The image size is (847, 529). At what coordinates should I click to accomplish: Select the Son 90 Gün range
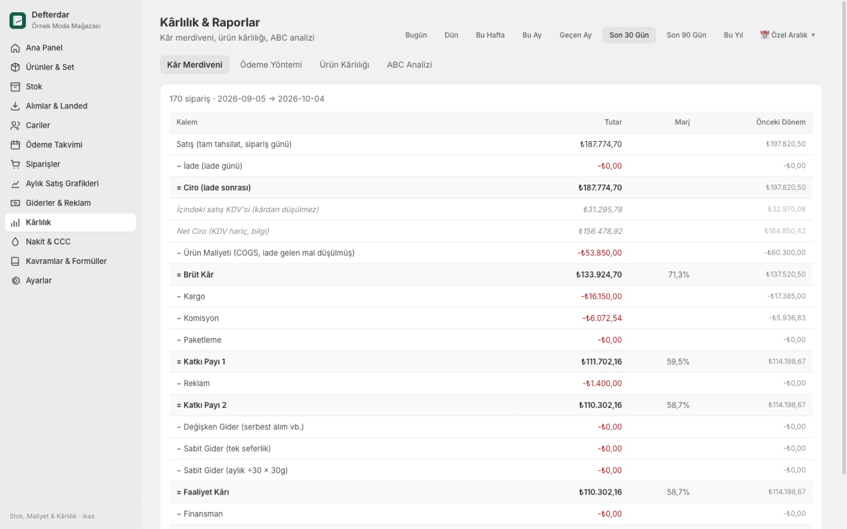pos(686,35)
